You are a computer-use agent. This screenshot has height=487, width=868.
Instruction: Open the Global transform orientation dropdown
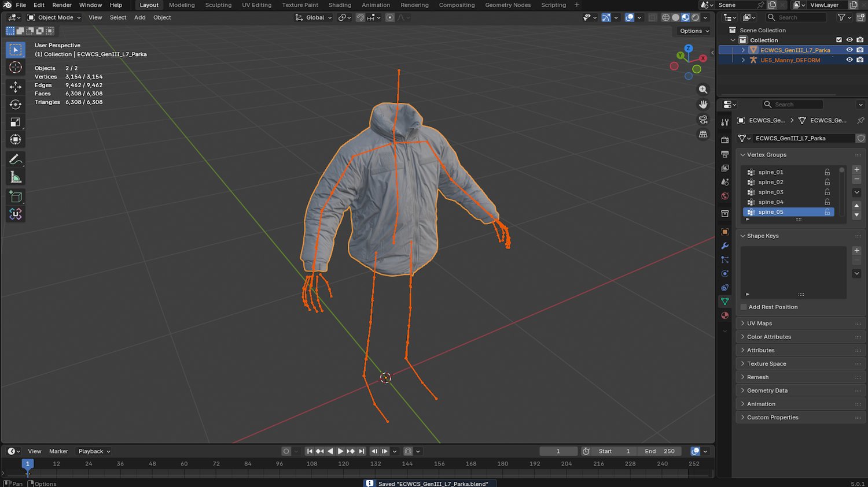[x=314, y=17]
